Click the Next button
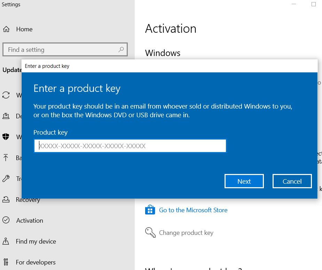The width and height of the screenshot is (322, 270). tap(244, 181)
